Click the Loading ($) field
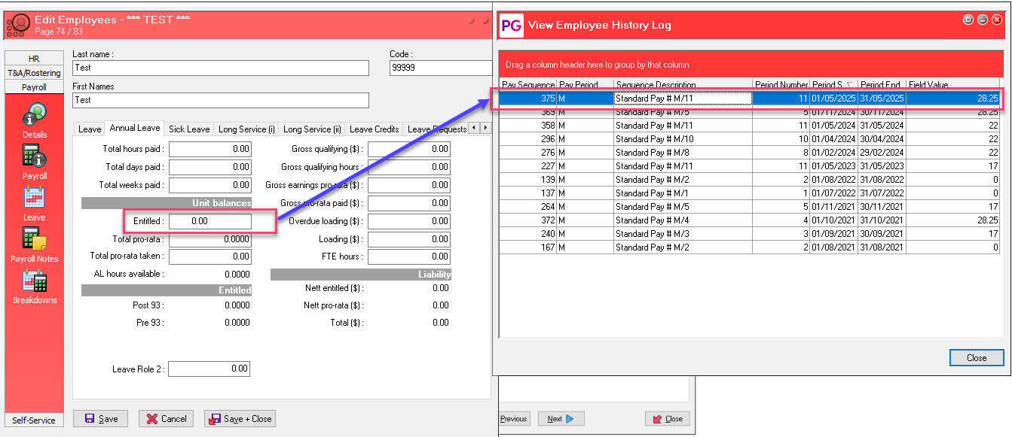The width and height of the screenshot is (1012, 437). pyautogui.click(x=409, y=239)
